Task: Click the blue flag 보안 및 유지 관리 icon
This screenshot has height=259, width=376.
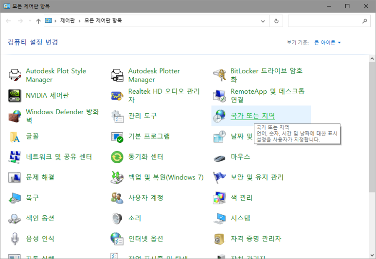Action: point(219,177)
